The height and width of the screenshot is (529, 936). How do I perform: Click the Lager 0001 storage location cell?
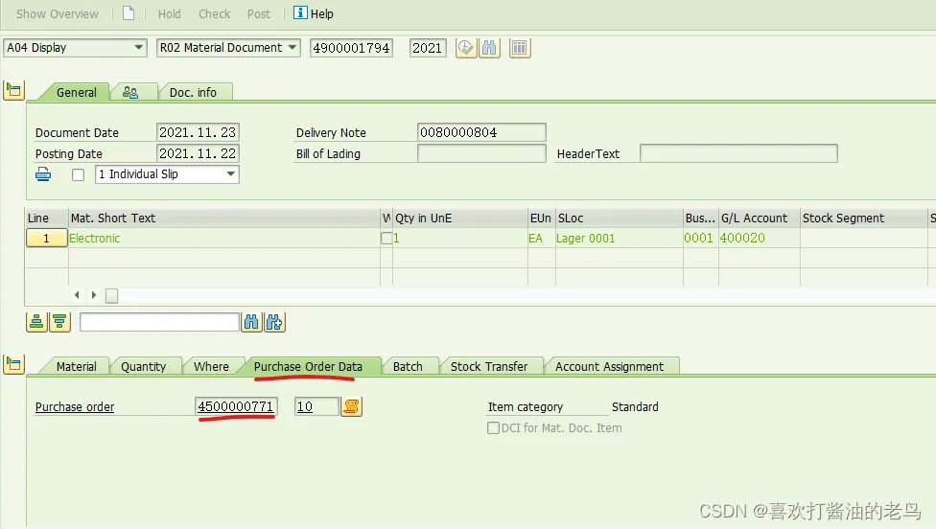(x=619, y=238)
